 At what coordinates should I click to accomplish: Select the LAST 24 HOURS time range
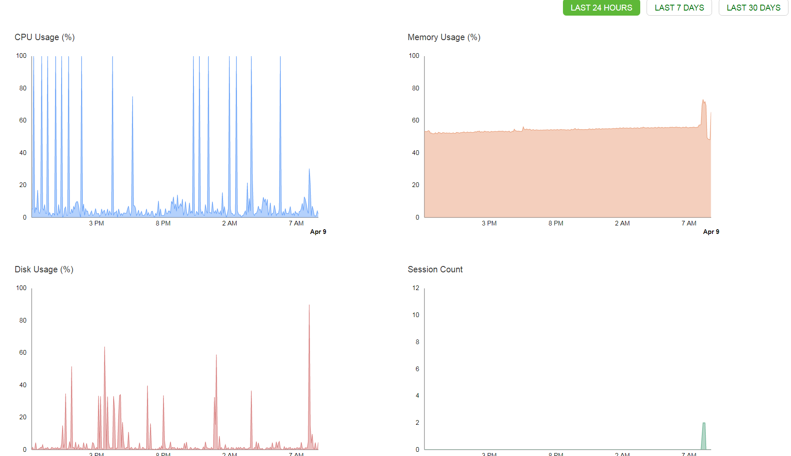point(601,8)
